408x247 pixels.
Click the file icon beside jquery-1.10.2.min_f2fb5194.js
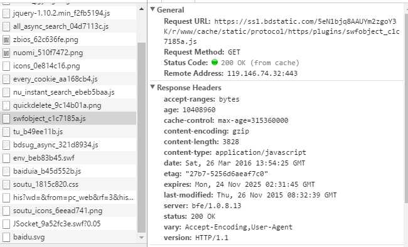point(6,13)
